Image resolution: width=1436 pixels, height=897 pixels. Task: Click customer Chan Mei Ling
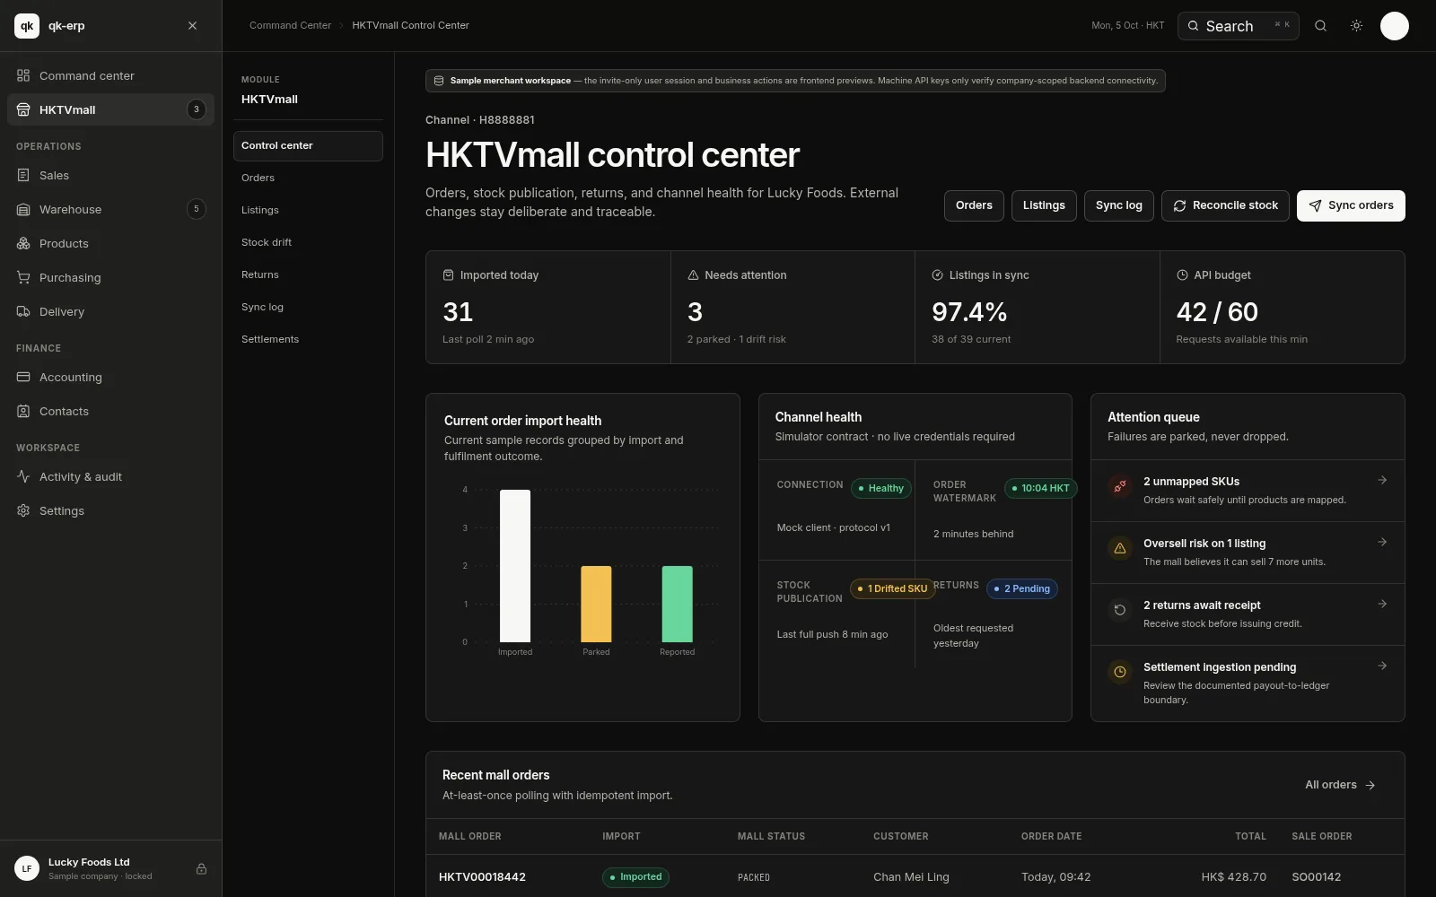(911, 876)
